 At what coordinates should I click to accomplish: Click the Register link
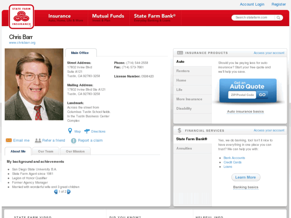279,4
